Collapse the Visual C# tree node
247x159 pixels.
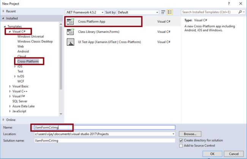click(9, 31)
